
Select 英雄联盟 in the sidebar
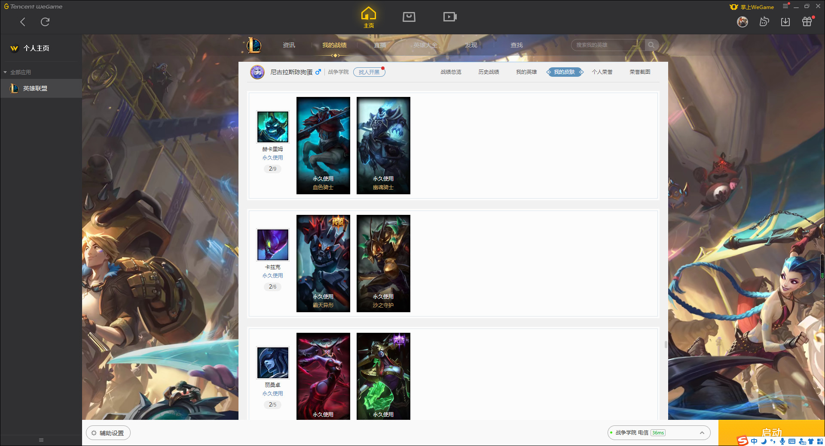(41, 88)
